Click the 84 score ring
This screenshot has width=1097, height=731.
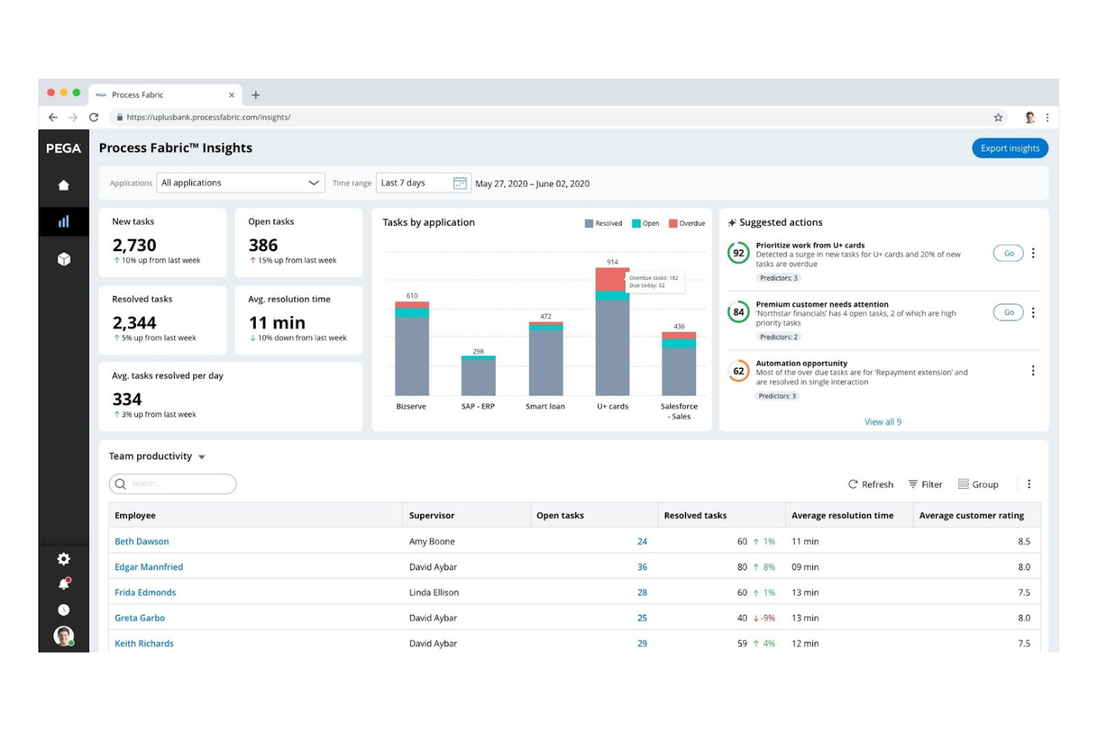(738, 313)
